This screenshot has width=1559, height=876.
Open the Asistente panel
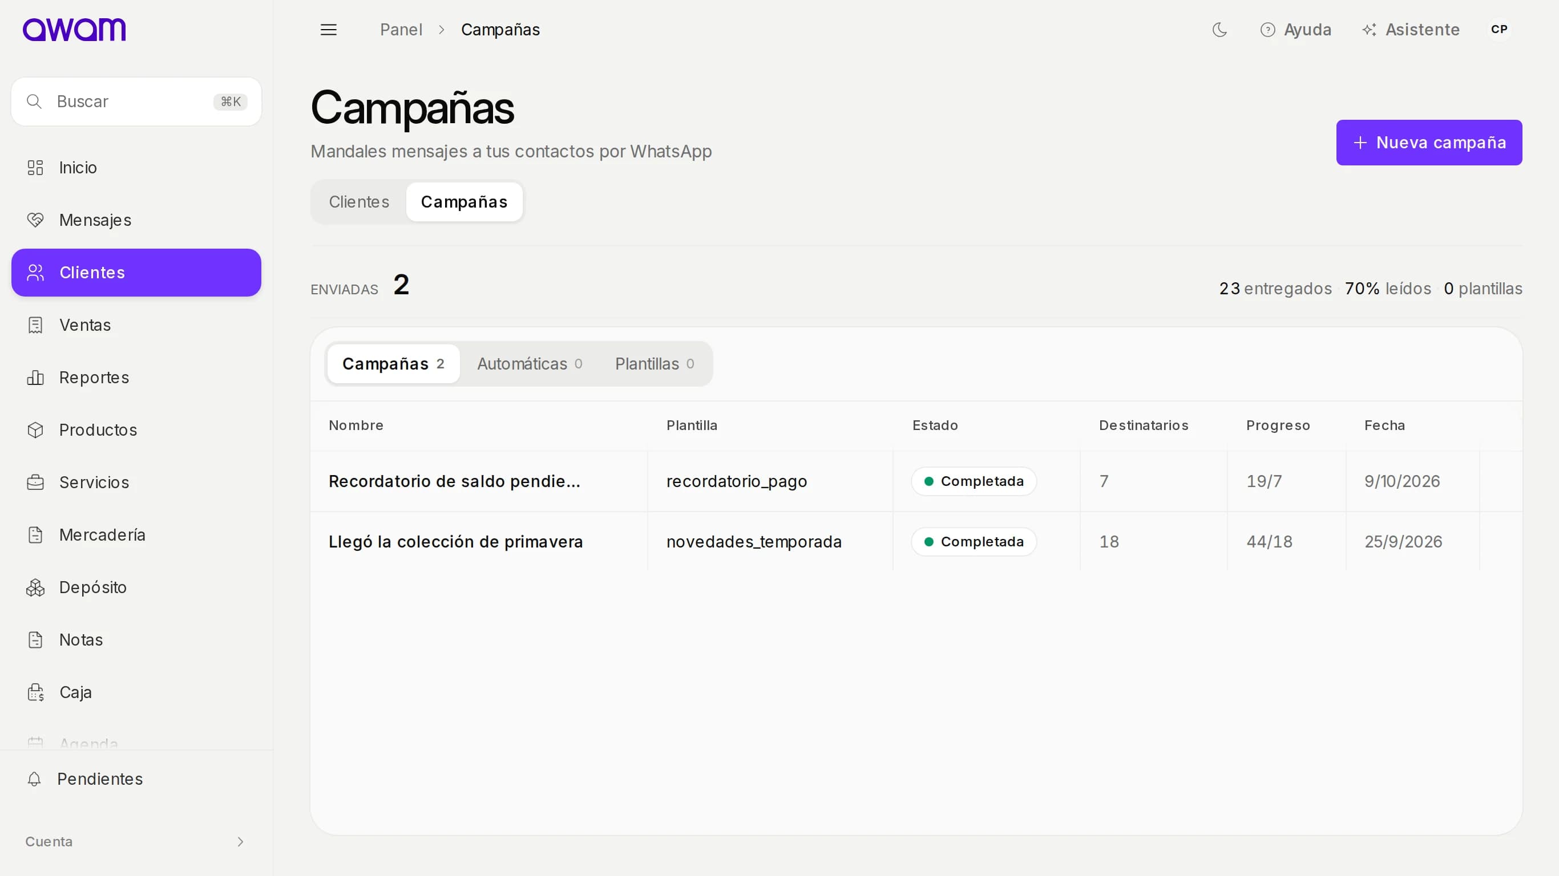pos(1411,30)
